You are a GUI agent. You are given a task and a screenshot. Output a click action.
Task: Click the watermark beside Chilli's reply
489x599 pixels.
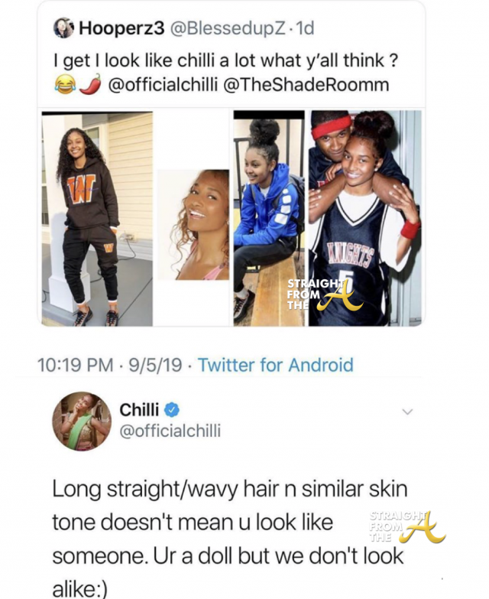406,527
